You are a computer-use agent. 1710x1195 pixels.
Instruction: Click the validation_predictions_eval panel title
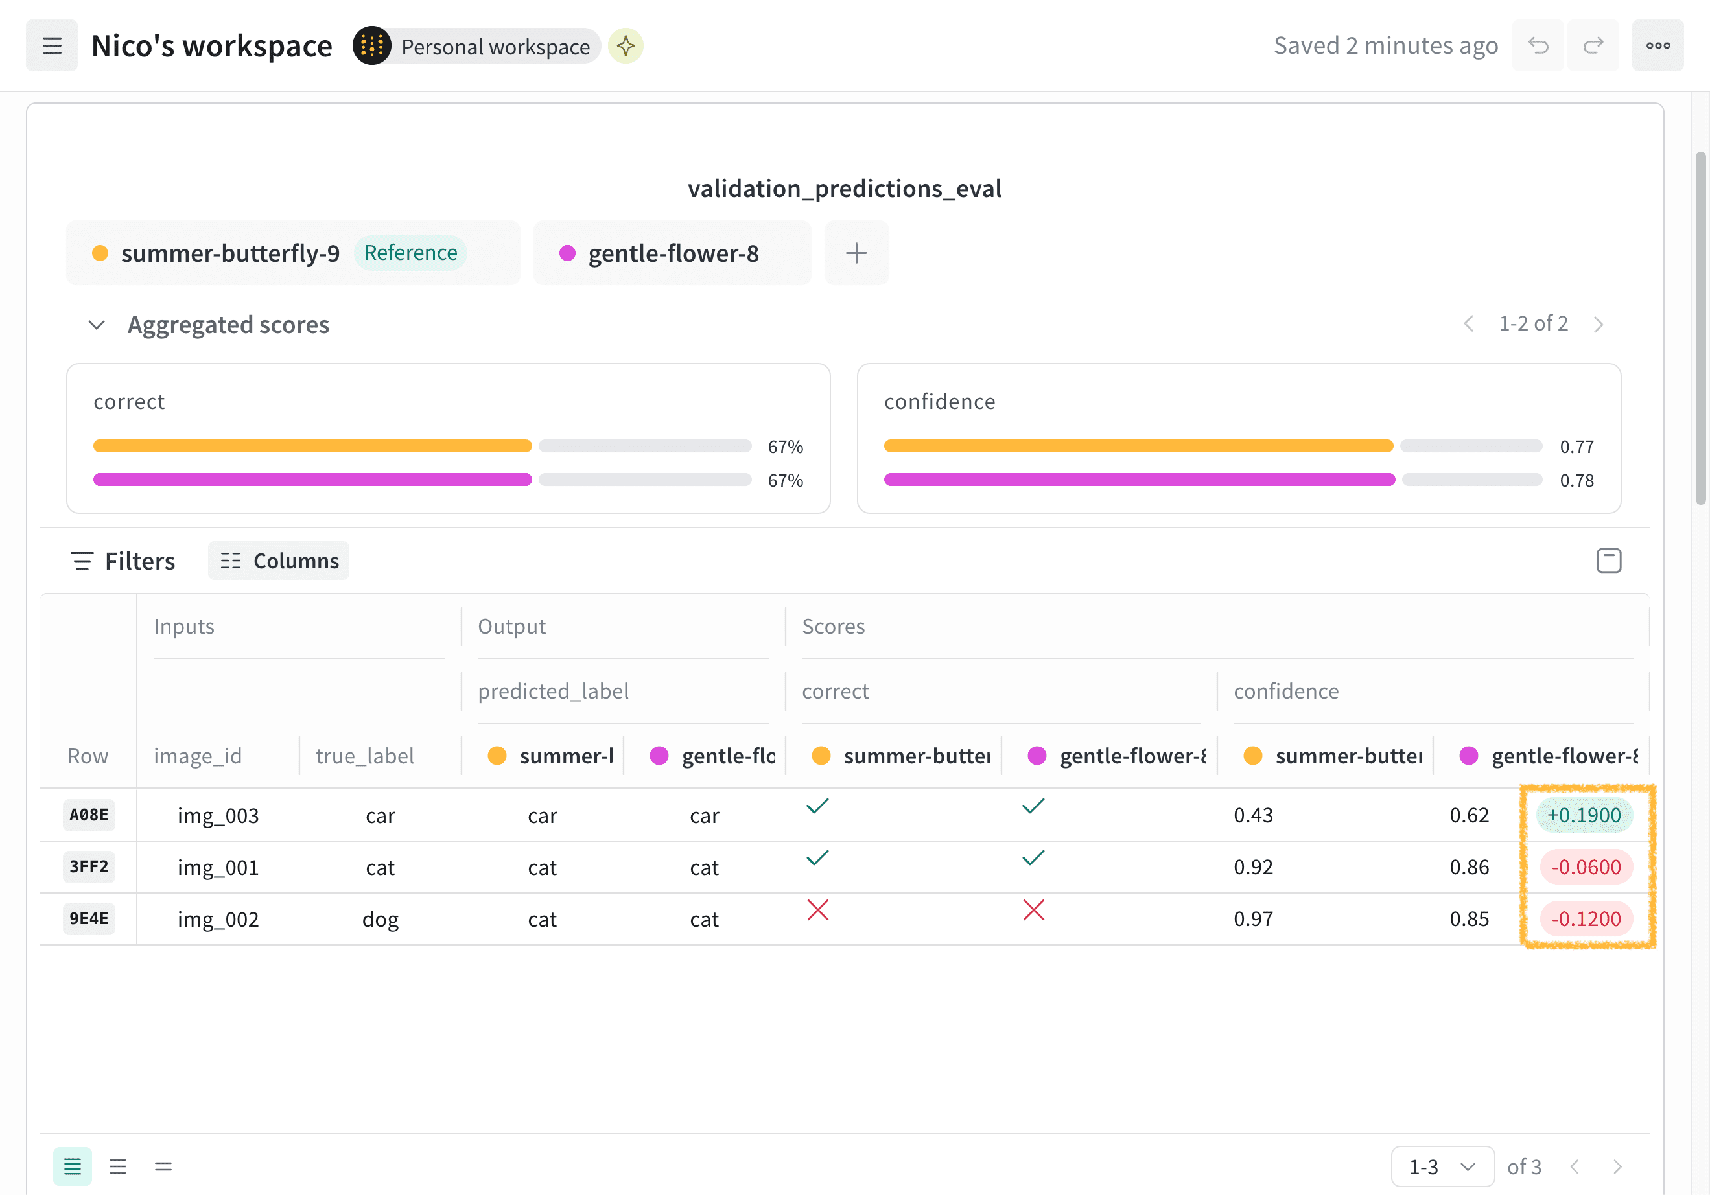coord(845,189)
